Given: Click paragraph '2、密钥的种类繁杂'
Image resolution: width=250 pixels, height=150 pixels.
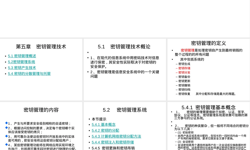Looking at the screenshot, I should 211,127.
